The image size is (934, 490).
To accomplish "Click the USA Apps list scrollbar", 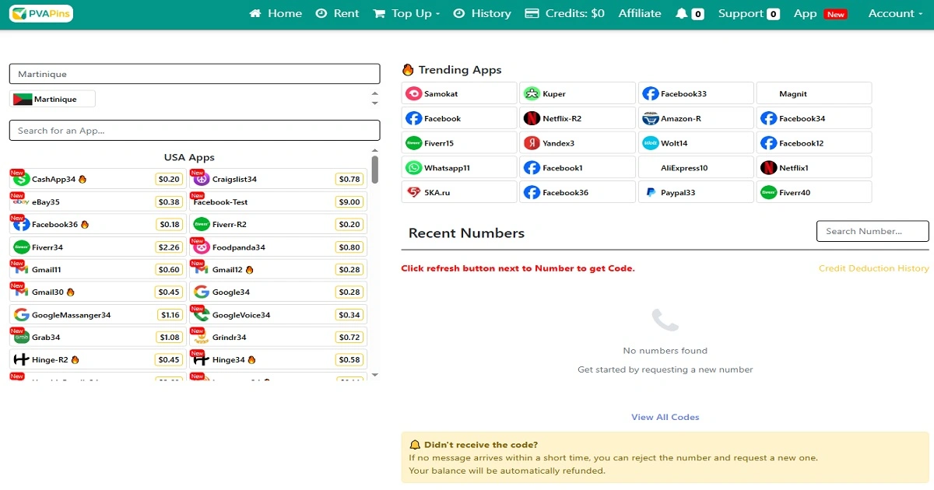I will 374,170.
